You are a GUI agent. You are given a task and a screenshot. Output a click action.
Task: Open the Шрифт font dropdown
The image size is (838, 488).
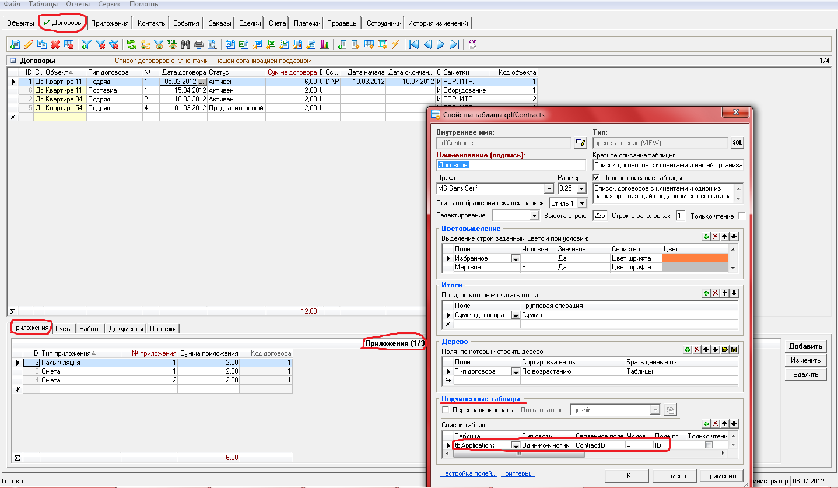coord(548,188)
